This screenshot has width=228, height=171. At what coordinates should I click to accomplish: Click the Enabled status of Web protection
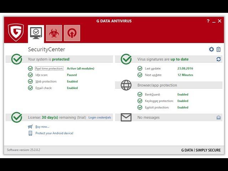click(x=72, y=82)
